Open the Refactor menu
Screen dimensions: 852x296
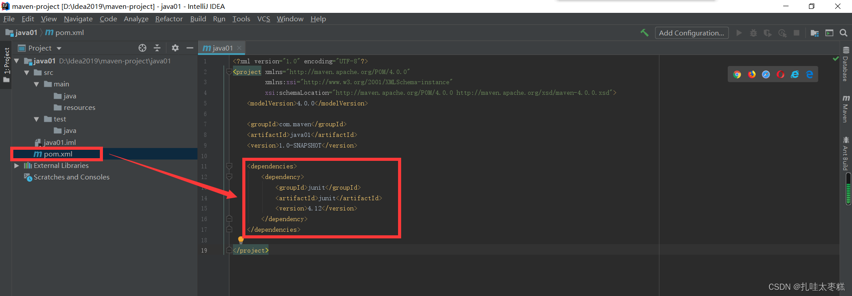coord(169,19)
